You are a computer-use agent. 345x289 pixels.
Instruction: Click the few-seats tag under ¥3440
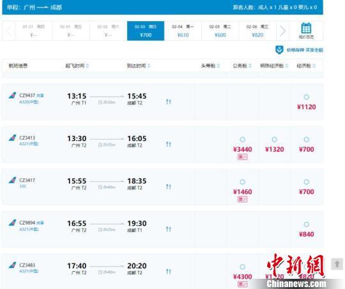[242, 157]
